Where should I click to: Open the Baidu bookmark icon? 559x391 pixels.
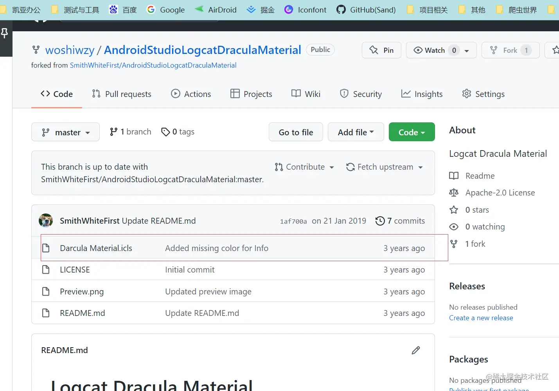pyautogui.click(x=113, y=9)
